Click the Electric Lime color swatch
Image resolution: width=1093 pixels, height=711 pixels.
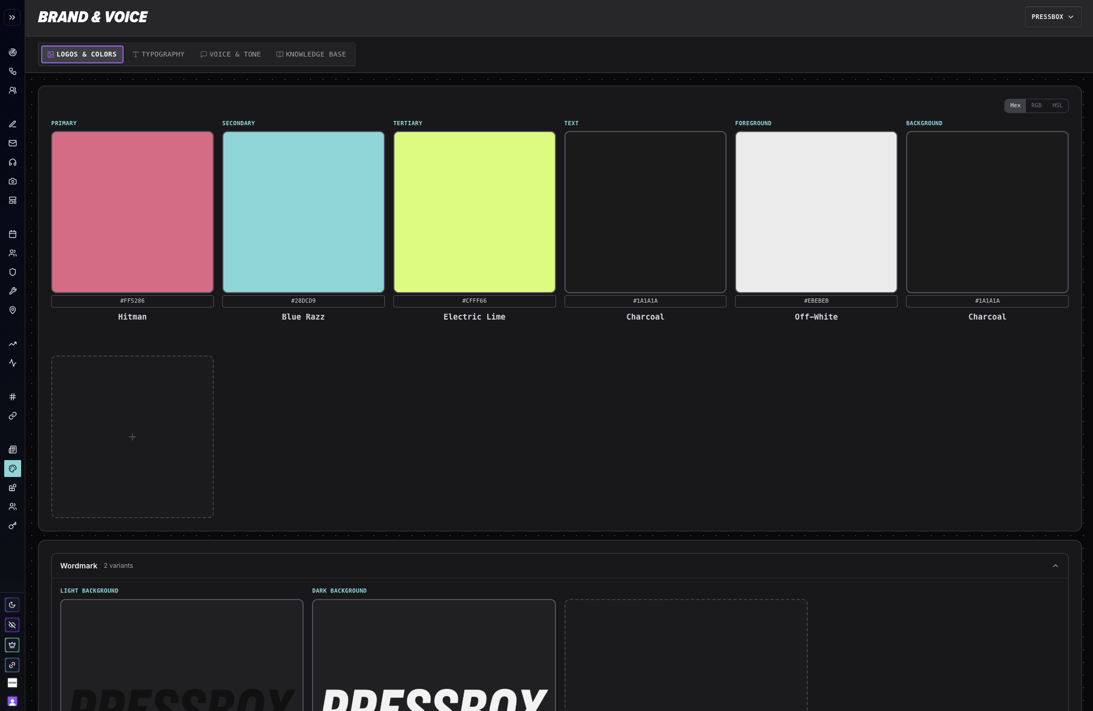(x=474, y=212)
